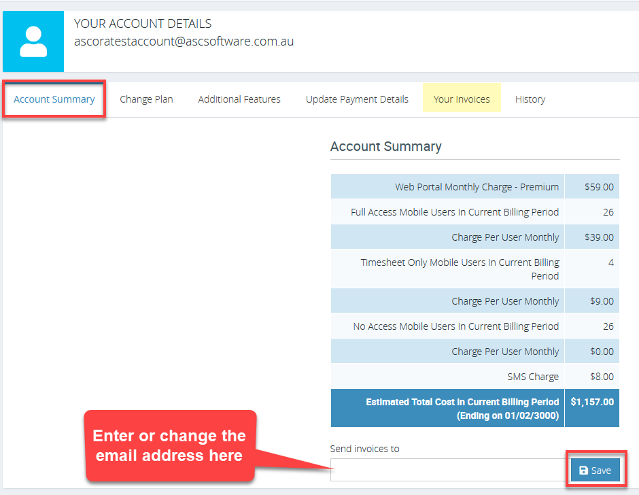This screenshot has width=639, height=495.
Task: Select Estimated Total Cost row label
Action: (462, 409)
